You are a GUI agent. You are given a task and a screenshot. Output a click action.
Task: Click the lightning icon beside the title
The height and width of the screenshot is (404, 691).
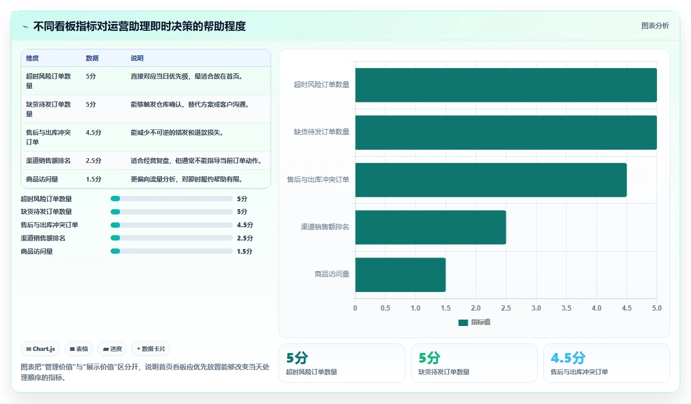tap(25, 27)
